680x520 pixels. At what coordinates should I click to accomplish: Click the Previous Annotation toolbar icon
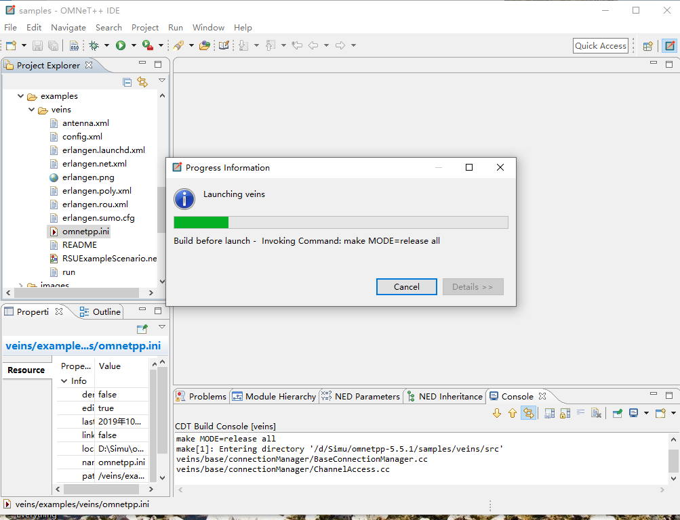[x=271, y=45]
